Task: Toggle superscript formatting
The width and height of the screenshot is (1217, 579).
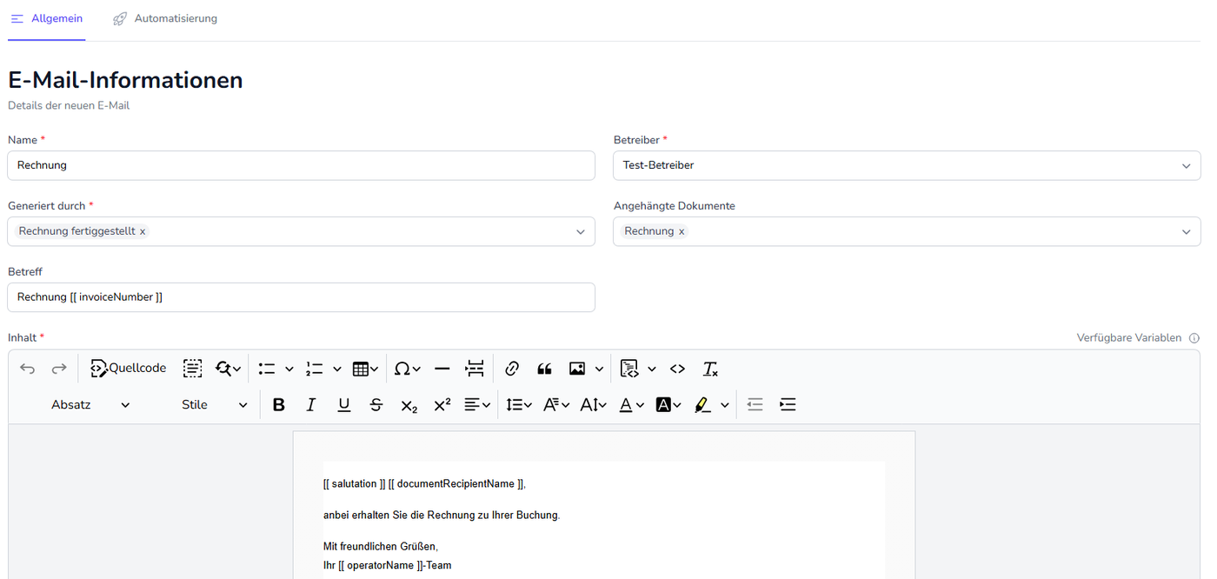Action: coord(442,405)
